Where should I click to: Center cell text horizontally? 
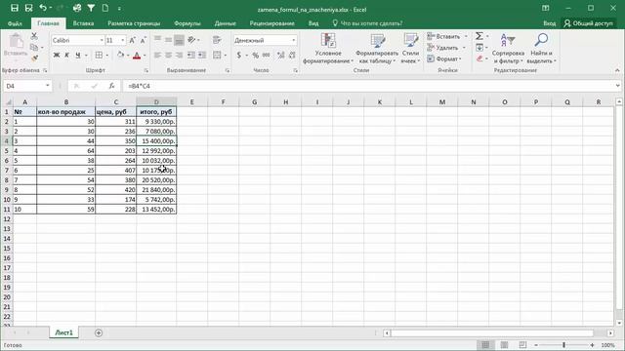pyautogui.click(x=168, y=55)
